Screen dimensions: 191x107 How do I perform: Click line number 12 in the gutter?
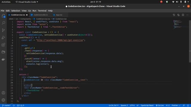pyautogui.click(x=12, y=51)
